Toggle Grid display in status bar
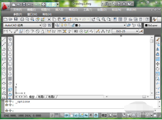The height and width of the screenshot is (120, 162). [x=57, y=115]
